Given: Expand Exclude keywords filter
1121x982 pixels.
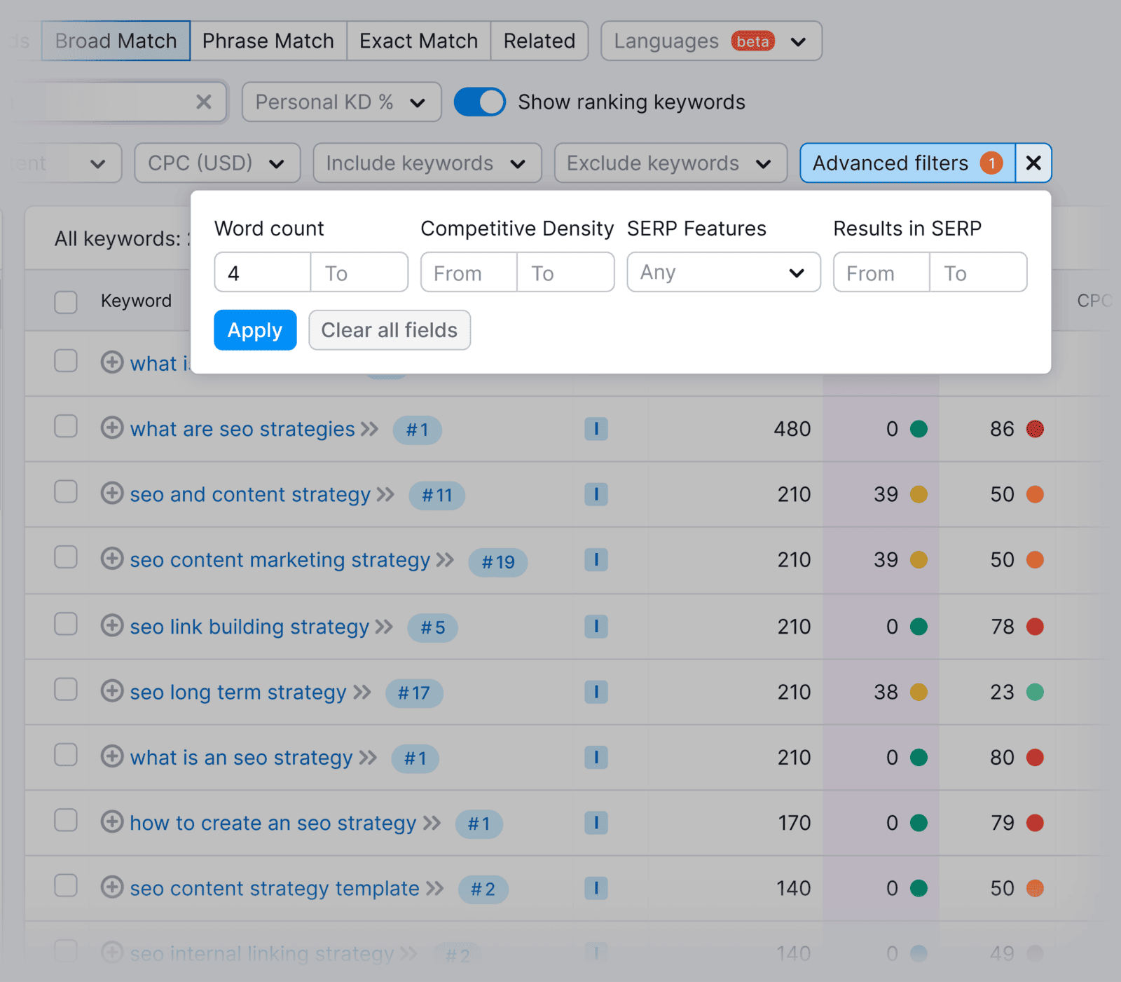Looking at the screenshot, I should pyautogui.click(x=670, y=163).
